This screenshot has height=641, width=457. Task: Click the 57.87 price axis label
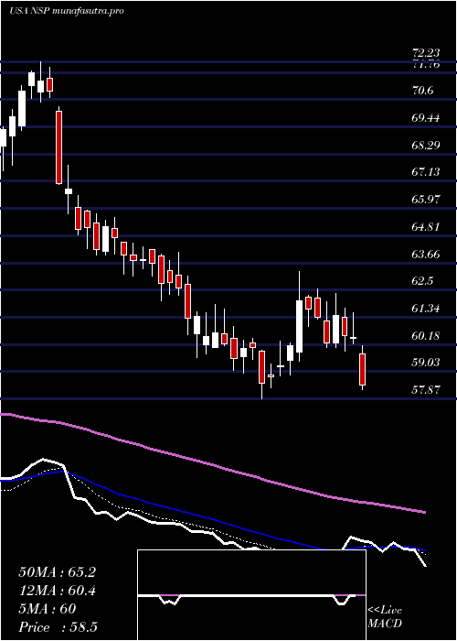[426, 390]
